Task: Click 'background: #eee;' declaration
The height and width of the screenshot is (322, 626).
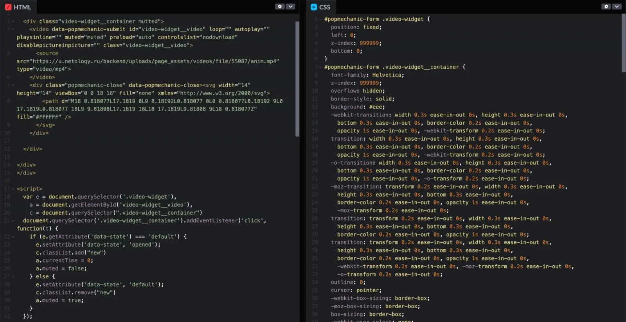Action: pyautogui.click(x=358, y=107)
